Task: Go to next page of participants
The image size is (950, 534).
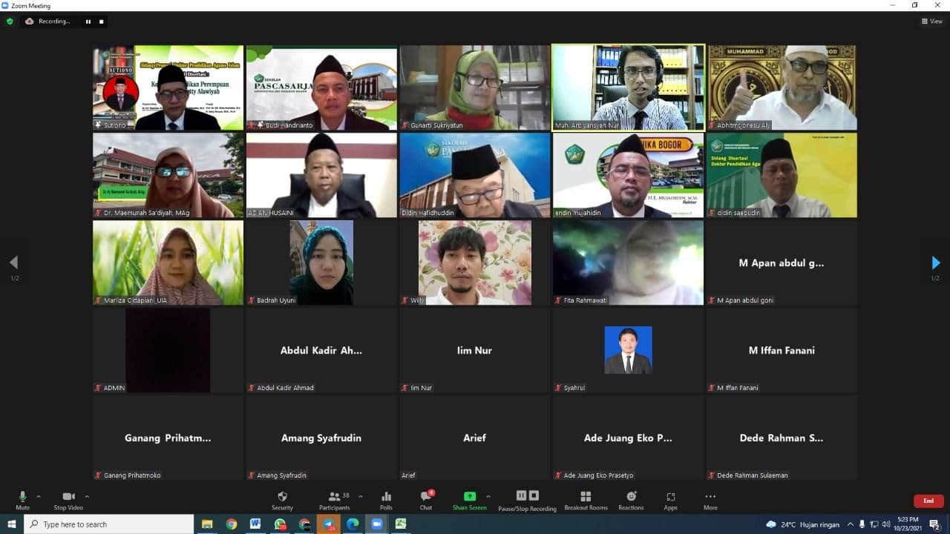Action: 935,263
